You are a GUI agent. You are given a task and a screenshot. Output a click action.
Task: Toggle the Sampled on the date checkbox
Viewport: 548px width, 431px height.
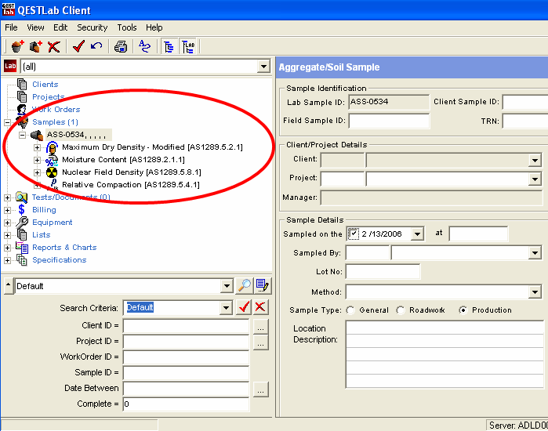[x=353, y=234]
